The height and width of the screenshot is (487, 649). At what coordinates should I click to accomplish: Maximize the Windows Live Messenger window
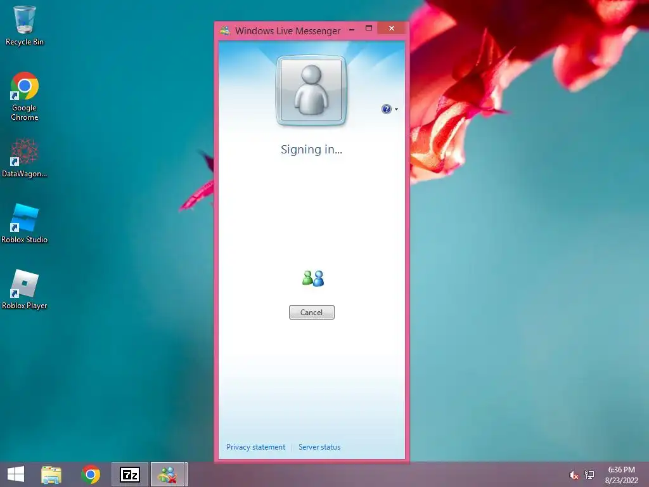pyautogui.click(x=369, y=28)
